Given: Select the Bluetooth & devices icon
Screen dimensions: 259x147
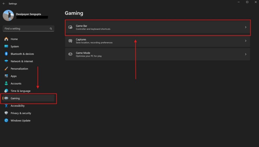Looking at the screenshot, I should tap(6, 54).
